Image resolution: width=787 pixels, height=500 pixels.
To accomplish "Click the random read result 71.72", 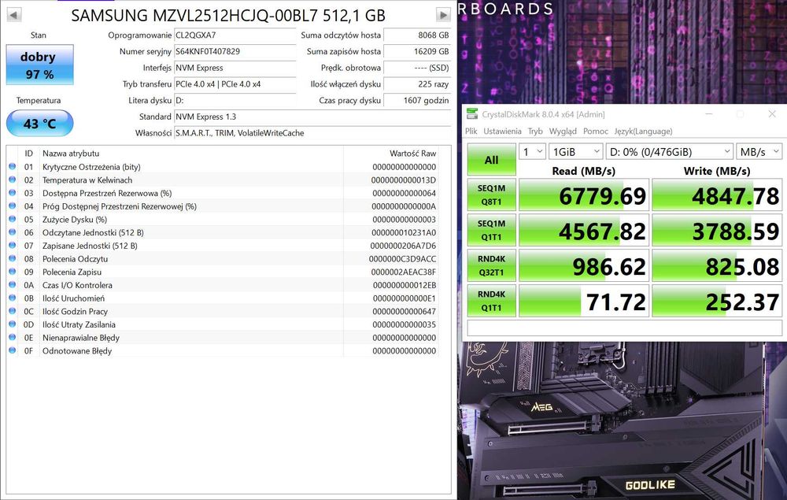I will tap(584, 301).
